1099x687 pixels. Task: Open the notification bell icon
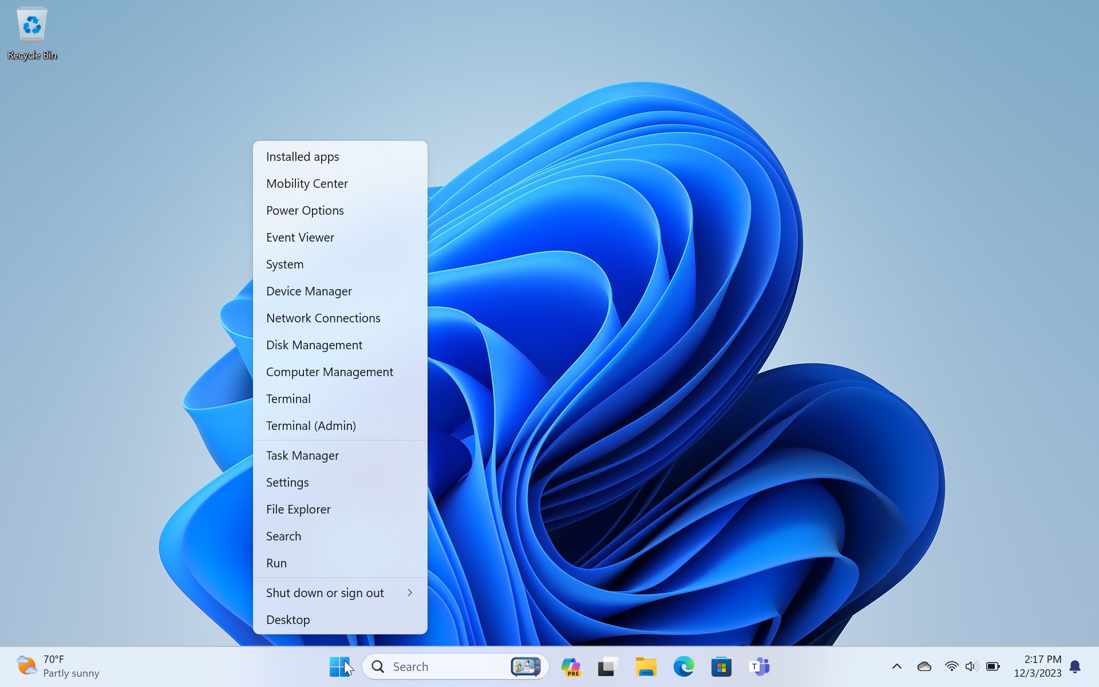[x=1075, y=666]
